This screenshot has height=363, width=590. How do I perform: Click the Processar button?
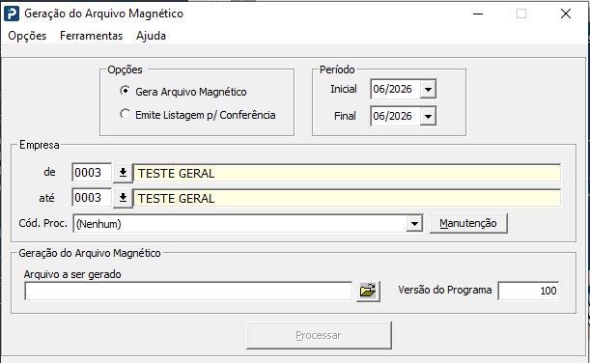(319, 335)
